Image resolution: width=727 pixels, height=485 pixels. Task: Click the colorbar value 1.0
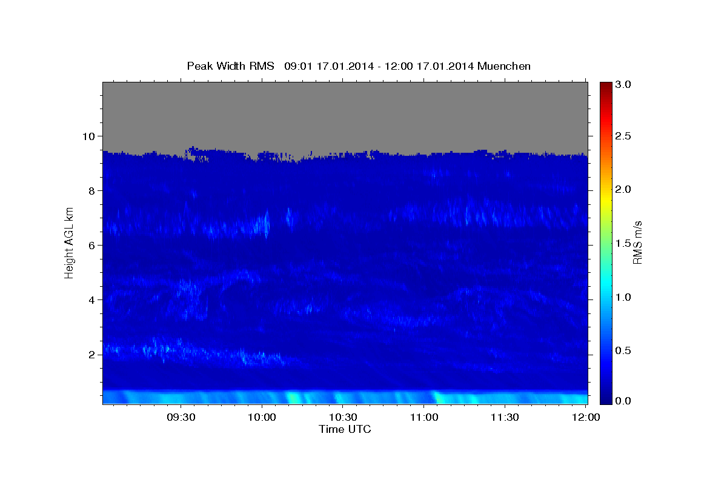624,296
